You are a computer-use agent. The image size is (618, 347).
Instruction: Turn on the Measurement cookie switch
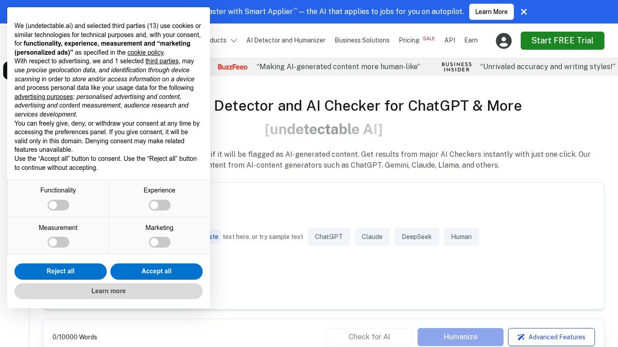(58, 242)
